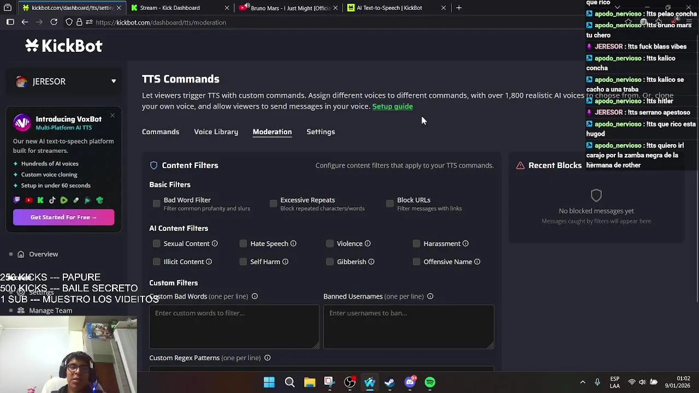Switch to the Bruno Mars YouTube tab
This screenshot has width=699, height=393.
[x=288, y=8]
